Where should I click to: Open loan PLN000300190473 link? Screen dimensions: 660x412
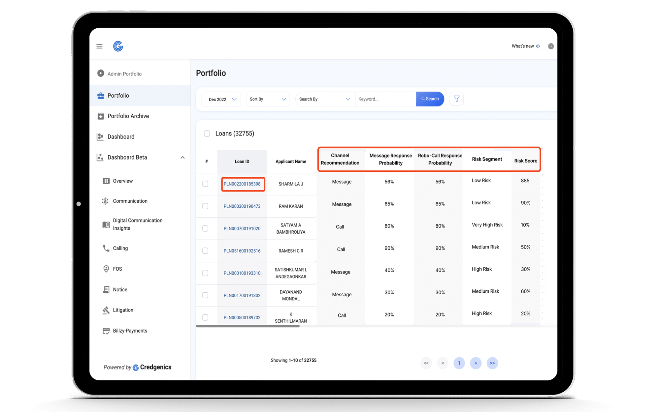[x=242, y=206]
